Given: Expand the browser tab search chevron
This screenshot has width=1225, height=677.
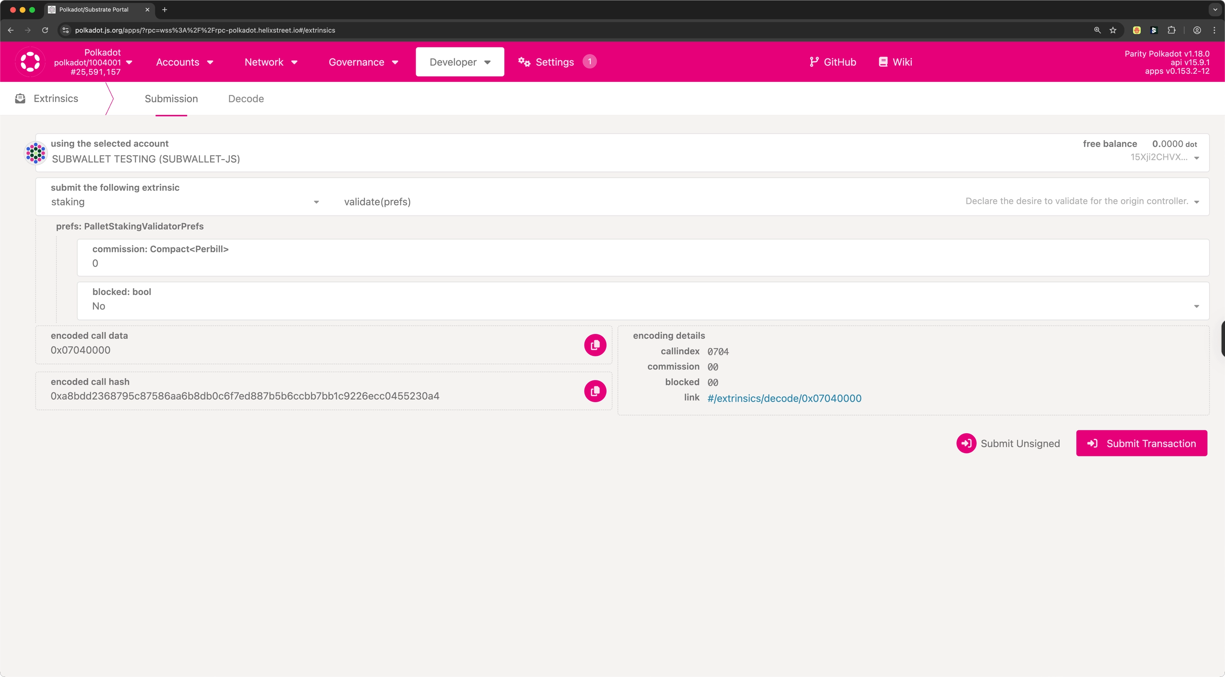Looking at the screenshot, I should click(1215, 9).
